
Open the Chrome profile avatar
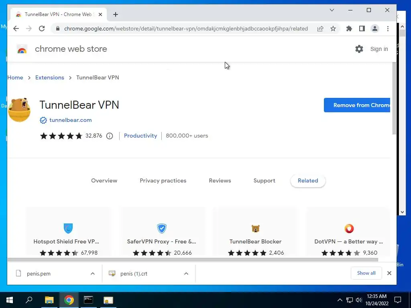pos(375,28)
